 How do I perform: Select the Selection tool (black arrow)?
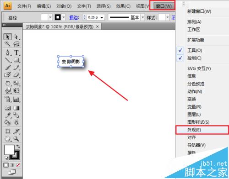point(7,37)
